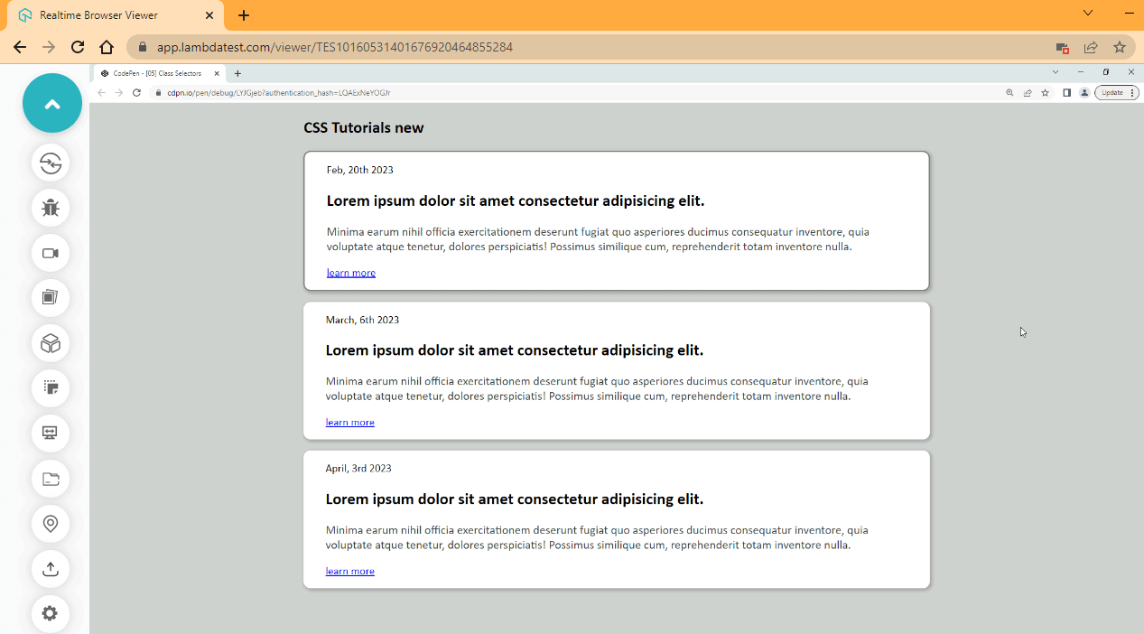Open the switch browser icon
This screenshot has width=1144, height=634.
pos(50,163)
